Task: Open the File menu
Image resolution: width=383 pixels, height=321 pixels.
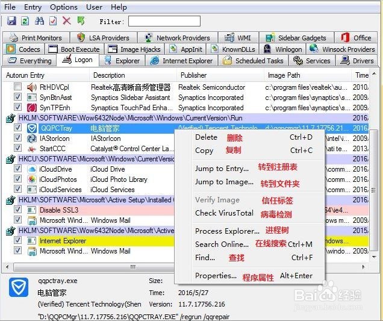Action: (x=10, y=7)
